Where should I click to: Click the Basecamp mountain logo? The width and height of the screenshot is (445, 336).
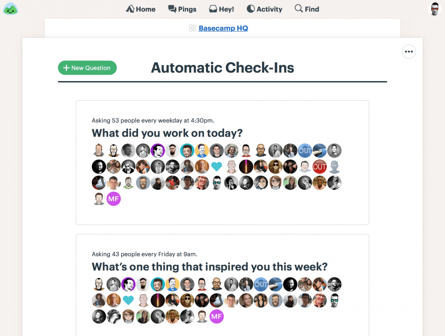coord(10,8)
